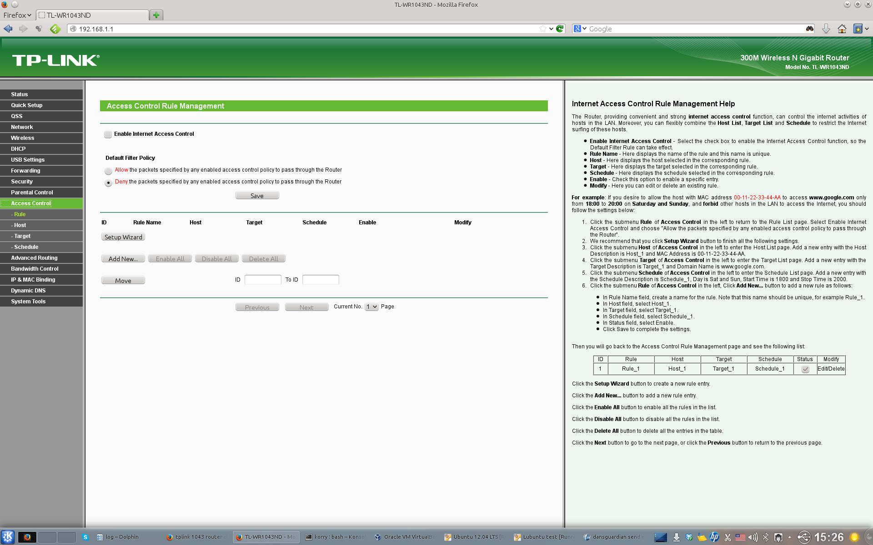This screenshot has height=545, width=873.
Task: Open the Current No. page dropdown
Action: 371,307
